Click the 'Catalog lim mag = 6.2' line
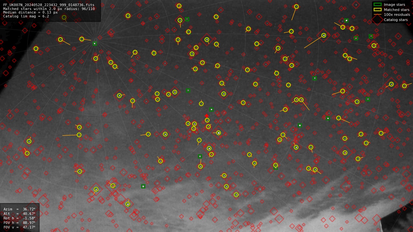The width and height of the screenshot is (413, 232). (26, 16)
